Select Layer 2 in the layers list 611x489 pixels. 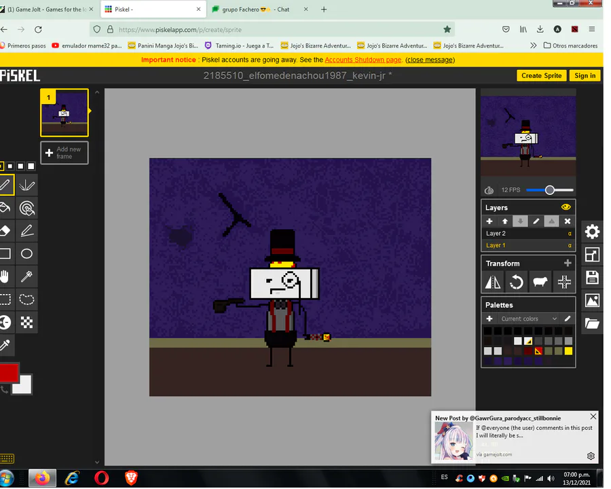click(528, 234)
